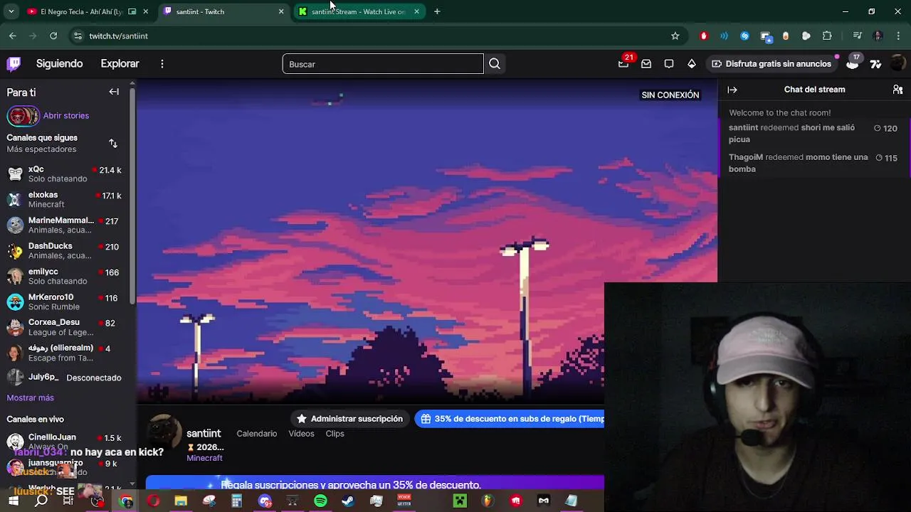Viewport: 911px width, 512px height.
Task: Open the Siguiendo page
Action: click(x=60, y=64)
